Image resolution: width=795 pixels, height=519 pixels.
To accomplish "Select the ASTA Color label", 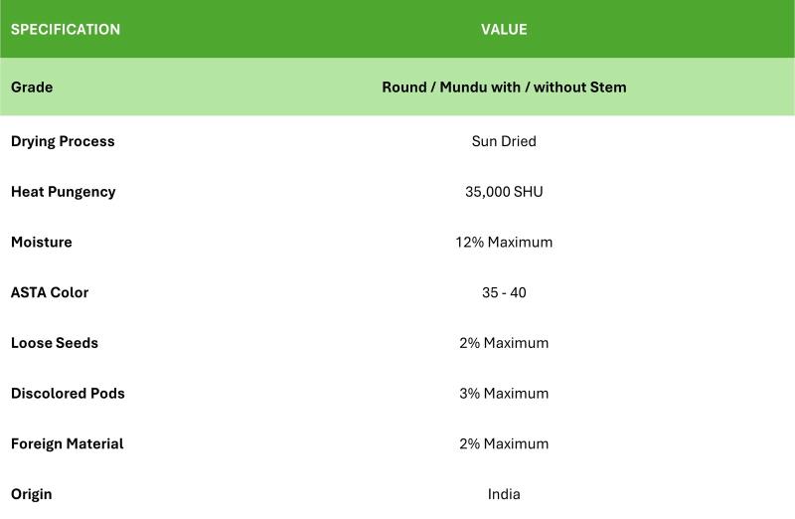I will 50,292.
